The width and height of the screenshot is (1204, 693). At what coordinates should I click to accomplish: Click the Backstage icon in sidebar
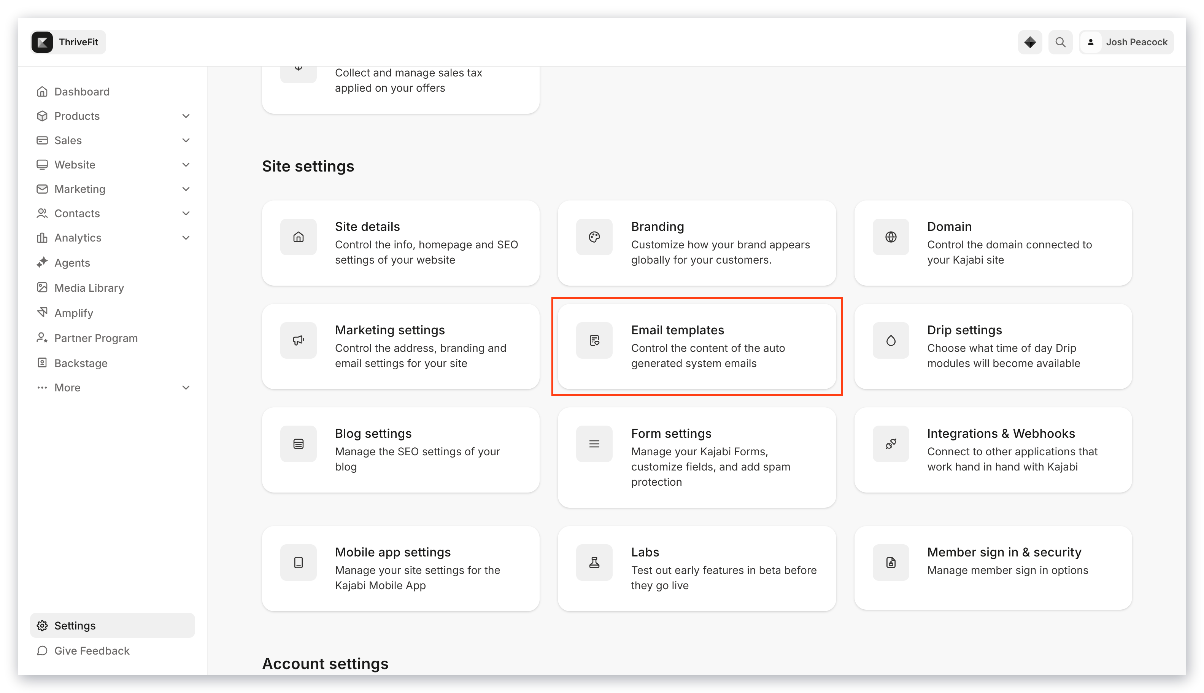pyautogui.click(x=42, y=363)
